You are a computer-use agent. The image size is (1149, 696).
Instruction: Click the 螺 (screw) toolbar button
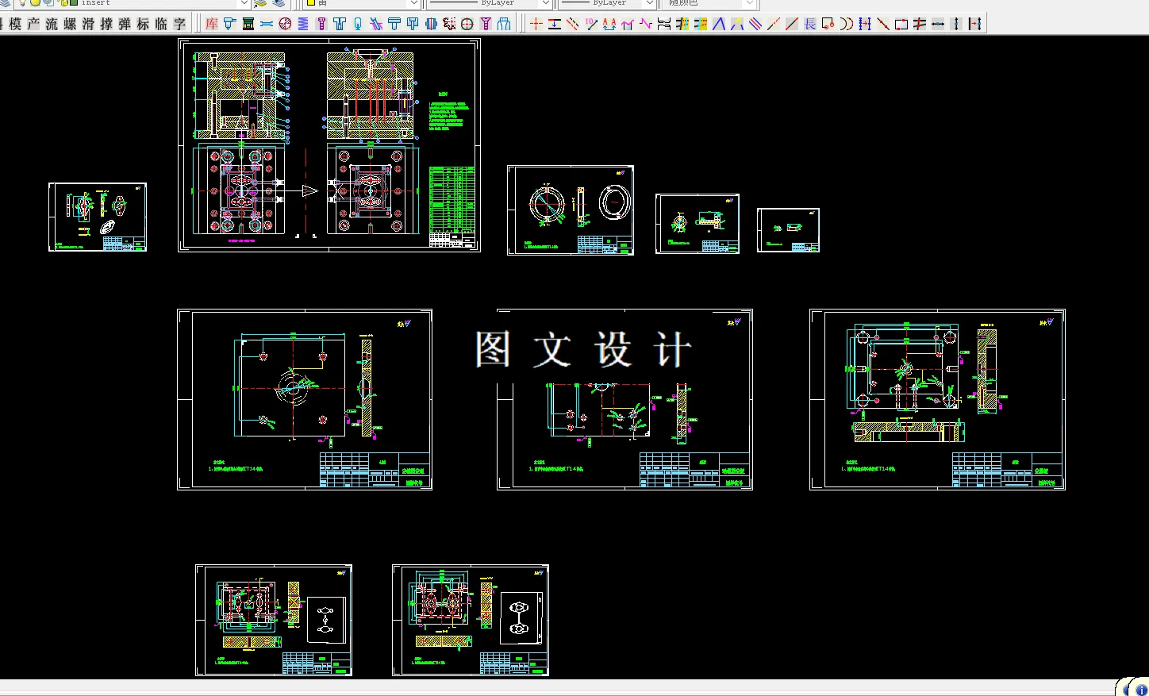click(70, 24)
